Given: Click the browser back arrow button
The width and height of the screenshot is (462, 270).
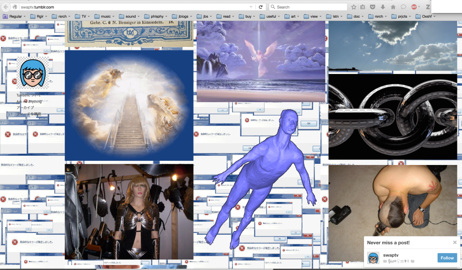Looking at the screenshot, I should (6, 7).
